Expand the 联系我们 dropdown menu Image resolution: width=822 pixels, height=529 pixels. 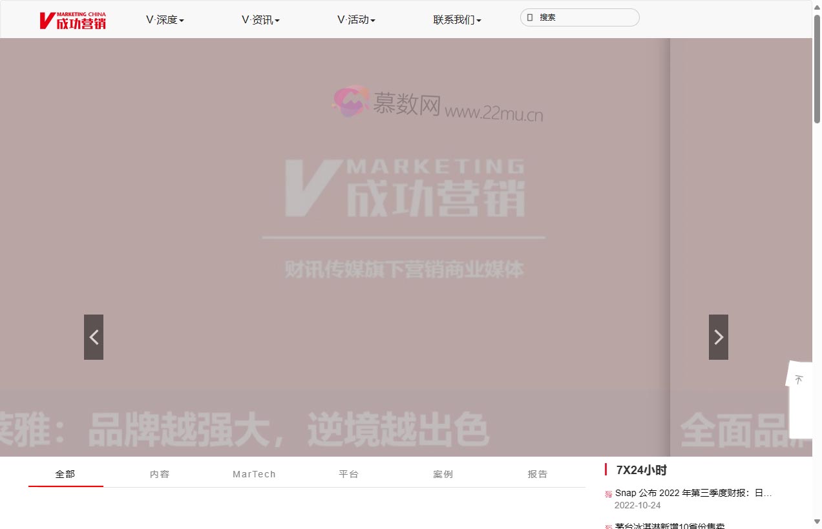(457, 19)
